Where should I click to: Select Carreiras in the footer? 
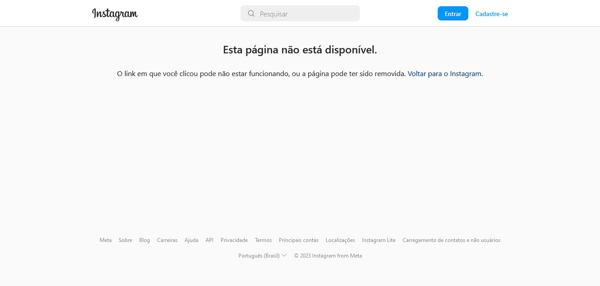click(167, 240)
